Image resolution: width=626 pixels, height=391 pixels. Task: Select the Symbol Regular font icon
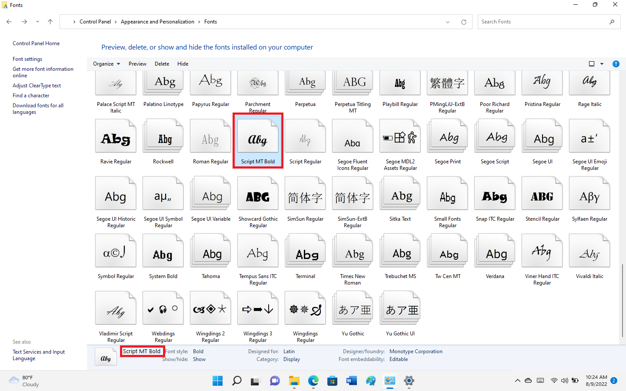point(116,251)
